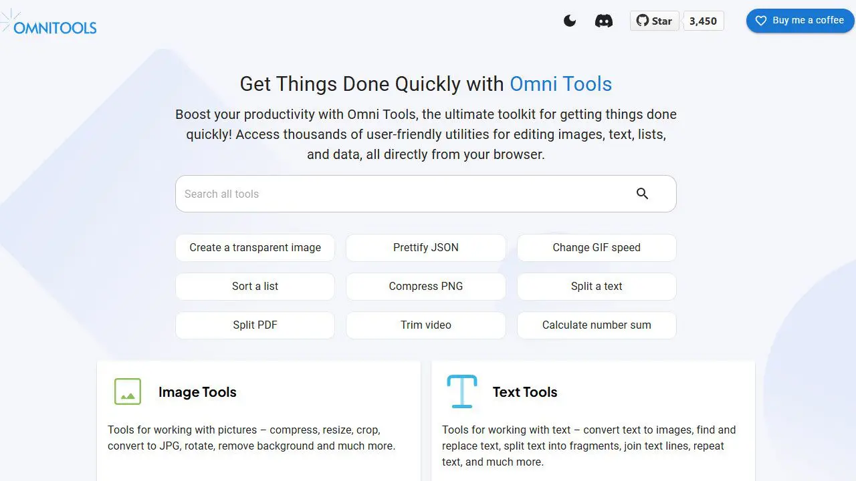Launch the Trim video tool
This screenshot has height=481, width=856.
(x=425, y=325)
